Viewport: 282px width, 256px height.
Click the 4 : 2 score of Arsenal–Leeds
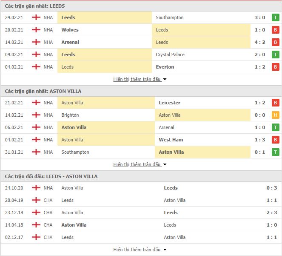(260, 42)
